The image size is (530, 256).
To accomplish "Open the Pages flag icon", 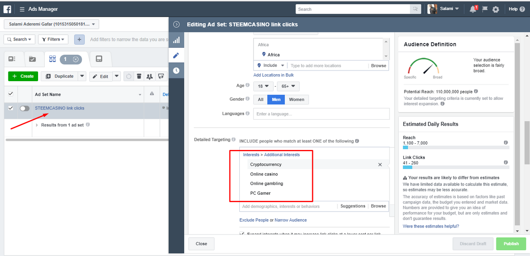I will click(x=485, y=9).
